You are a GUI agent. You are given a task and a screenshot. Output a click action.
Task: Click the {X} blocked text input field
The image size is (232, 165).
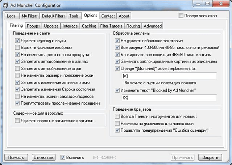click(169, 98)
